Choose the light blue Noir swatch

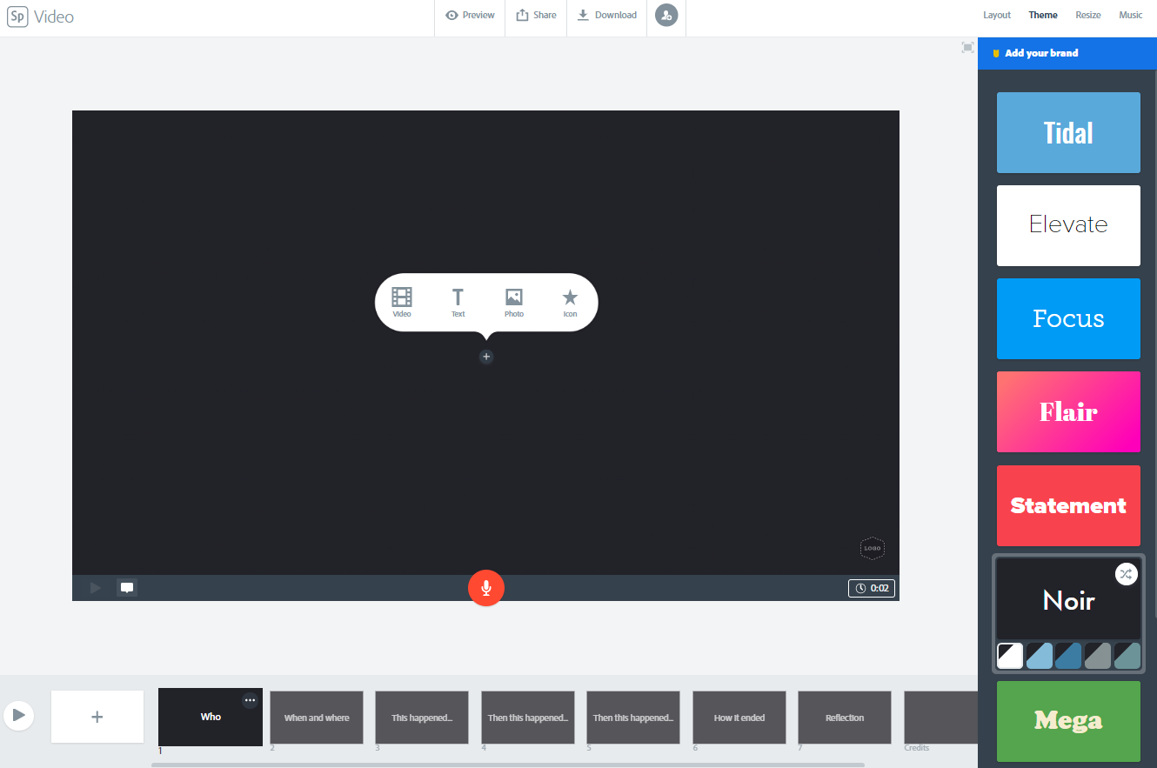(1040, 656)
